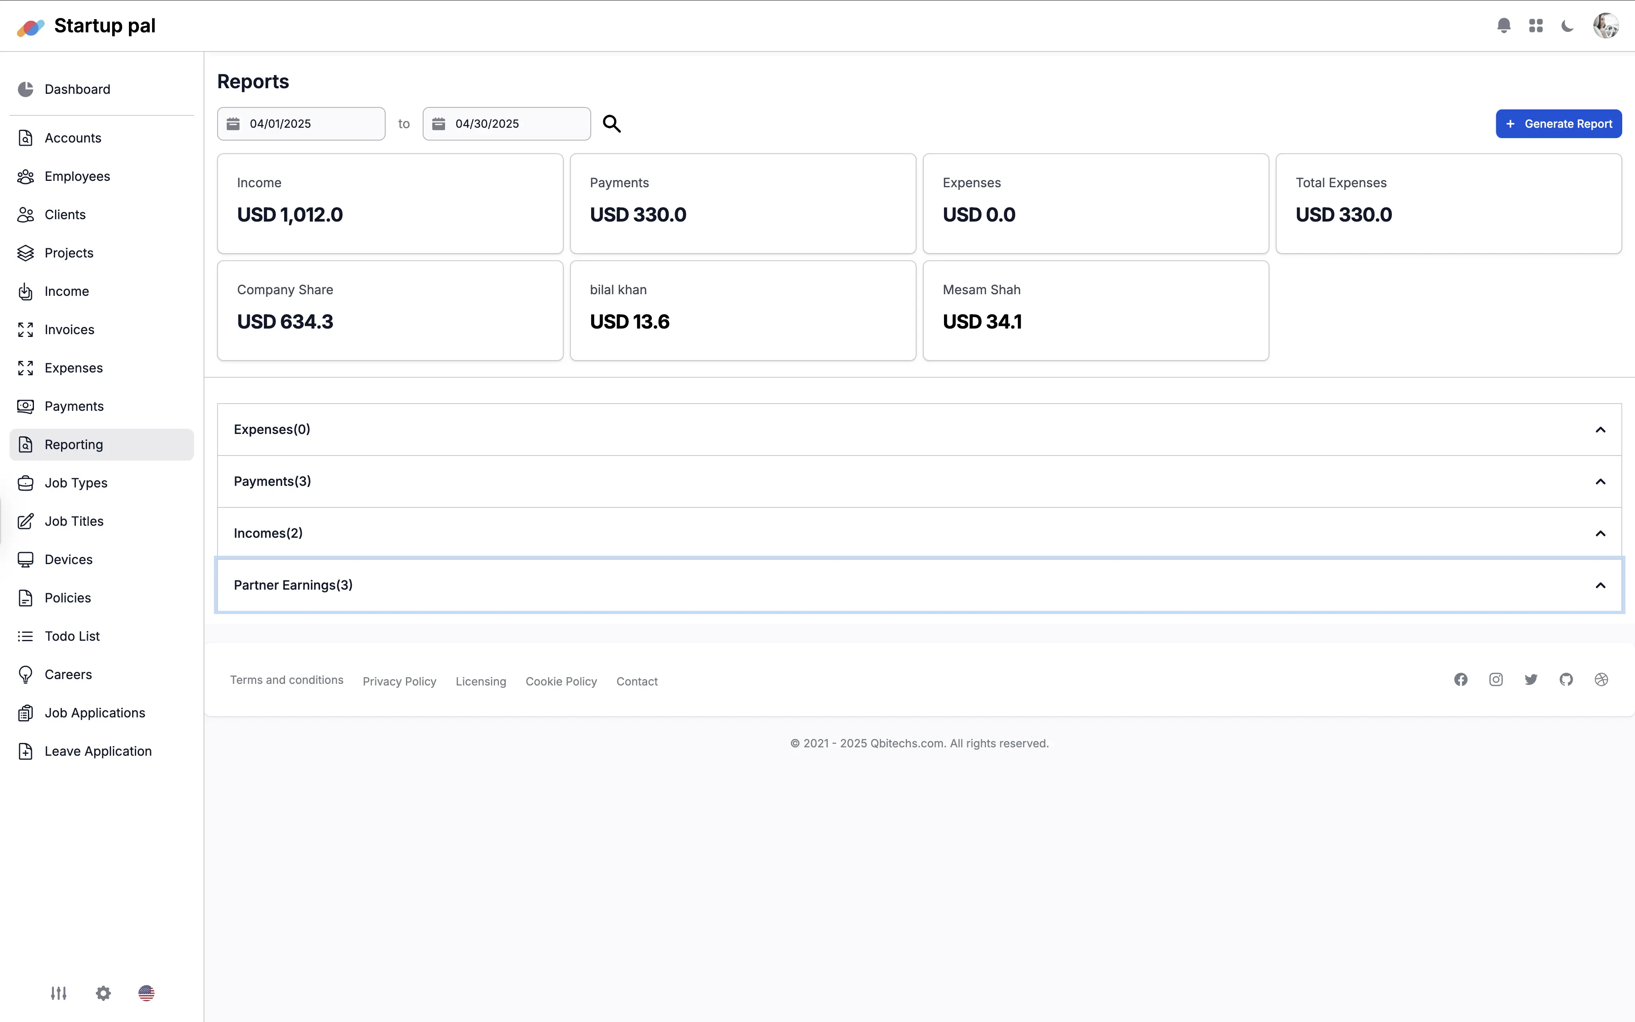Open the Instagram footer icon
This screenshot has width=1635, height=1022.
click(1496, 680)
